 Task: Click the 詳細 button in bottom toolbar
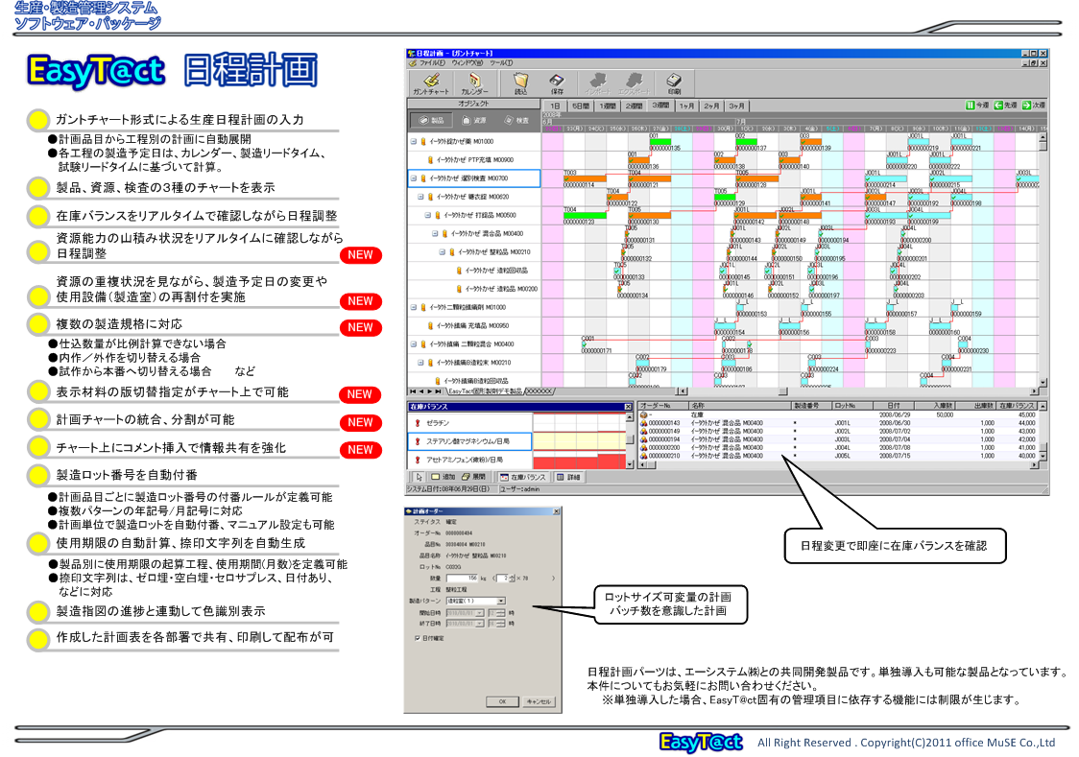click(x=568, y=477)
